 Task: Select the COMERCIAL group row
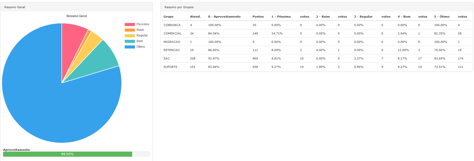pyautogui.click(x=172, y=33)
